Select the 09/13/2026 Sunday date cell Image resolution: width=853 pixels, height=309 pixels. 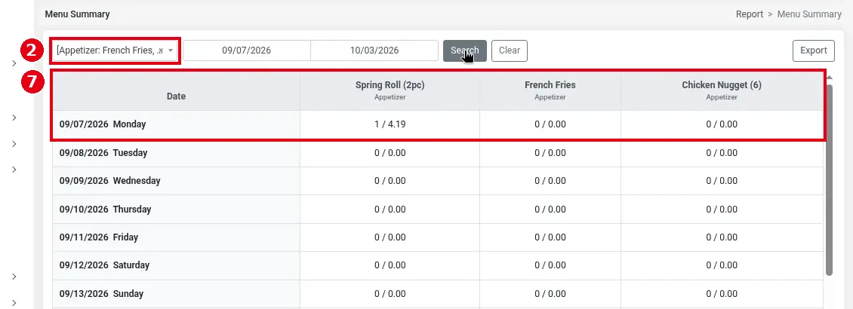(176, 294)
